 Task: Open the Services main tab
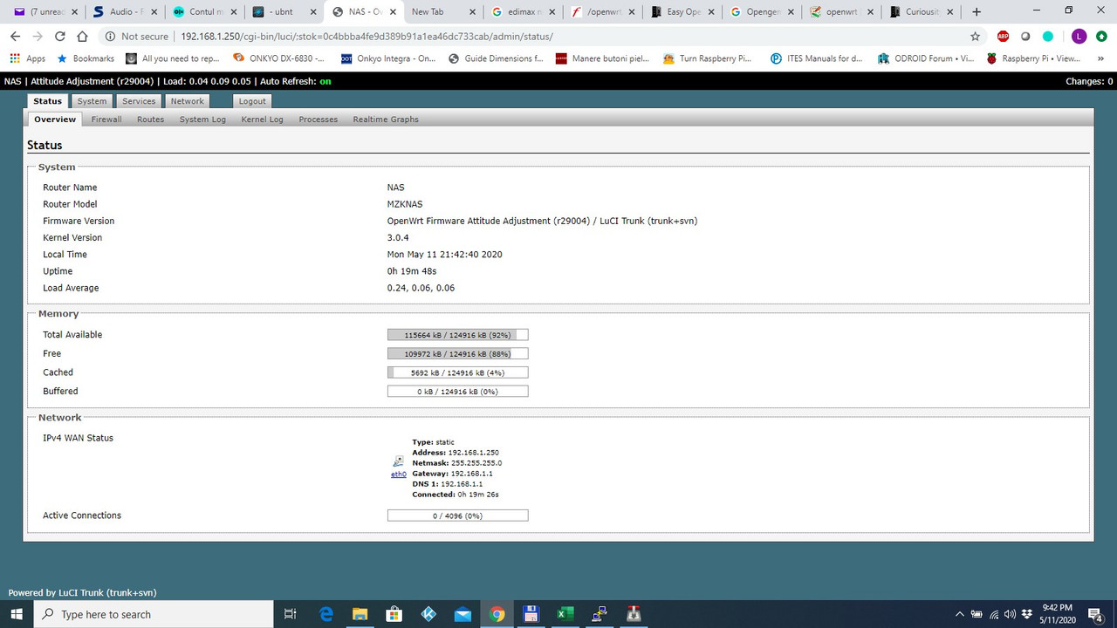click(139, 101)
